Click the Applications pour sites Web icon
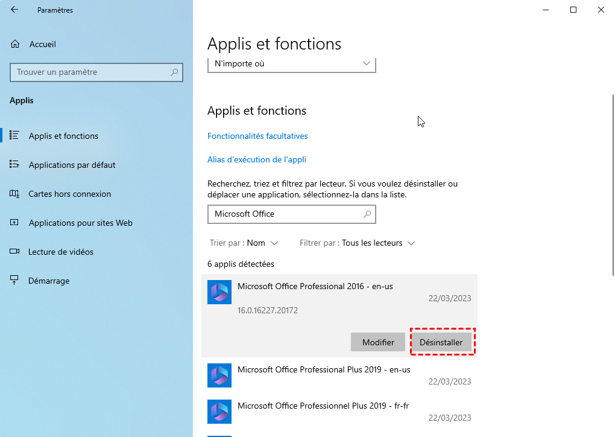Screen dimensions: 615x437 [15, 223]
